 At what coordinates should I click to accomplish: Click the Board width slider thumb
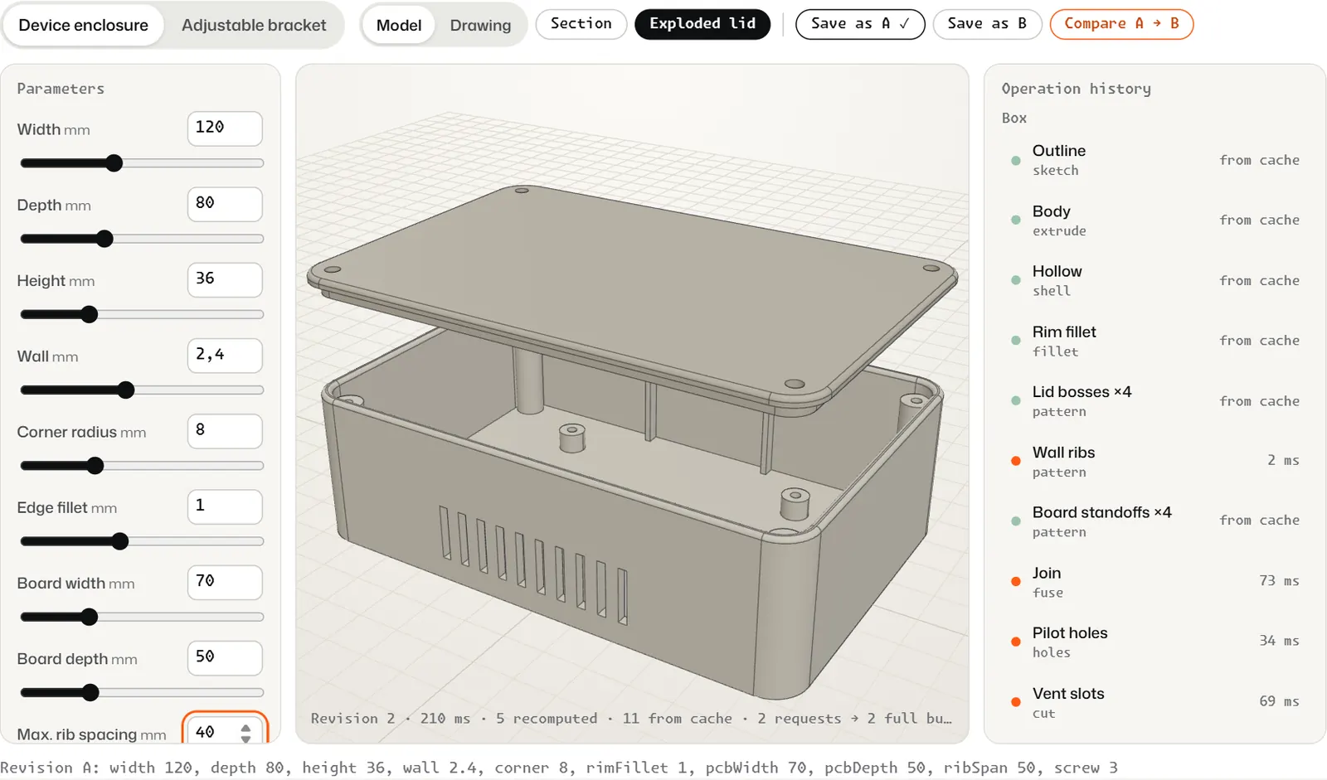click(89, 617)
